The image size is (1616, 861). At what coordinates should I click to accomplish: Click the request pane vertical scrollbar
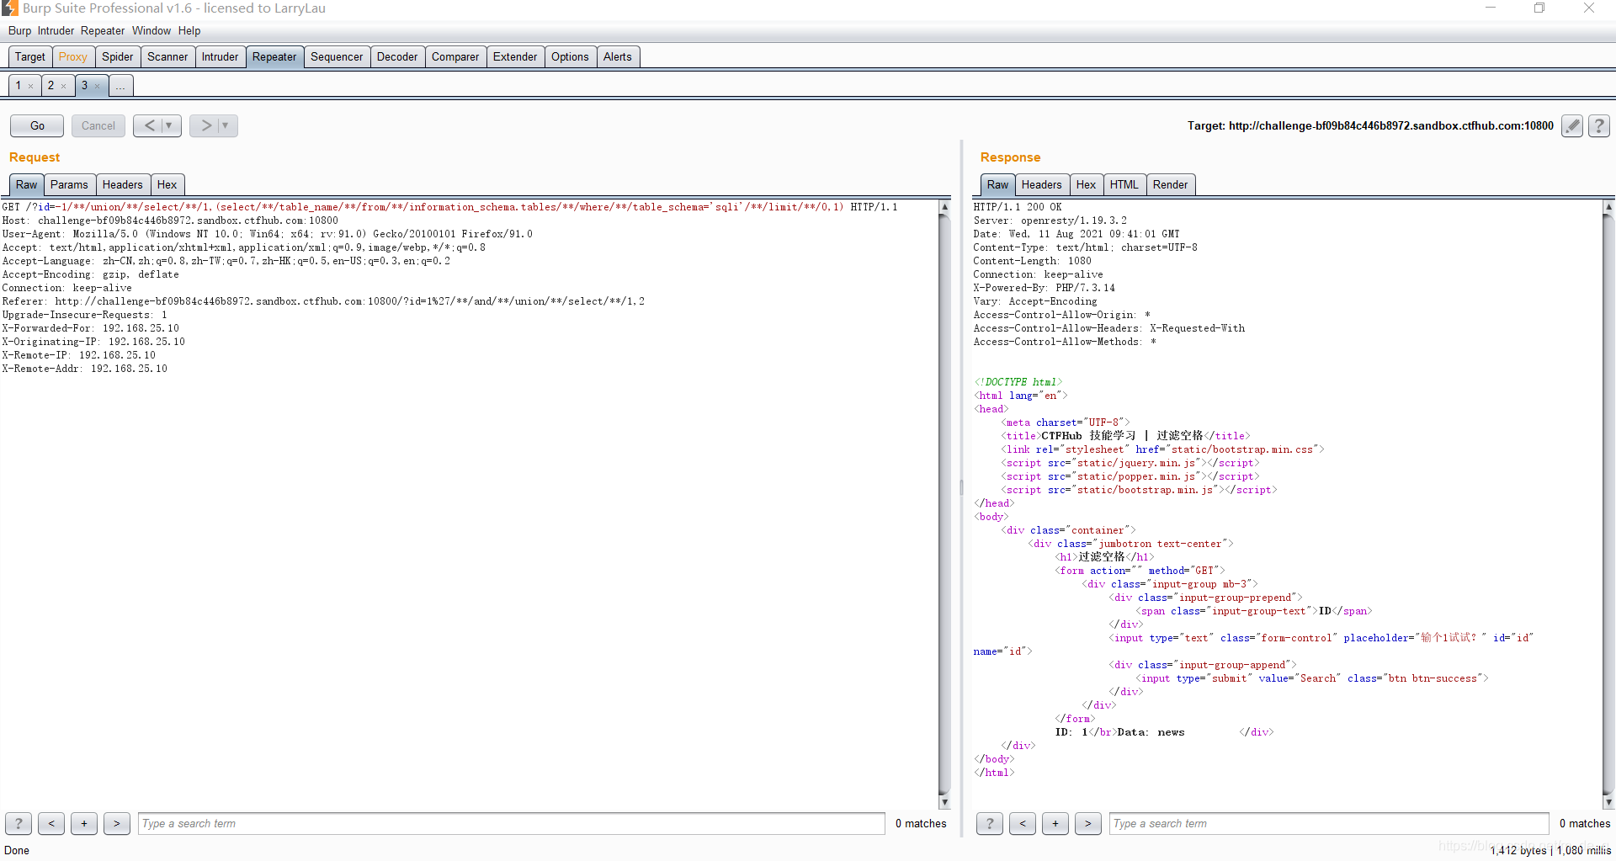tap(944, 503)
